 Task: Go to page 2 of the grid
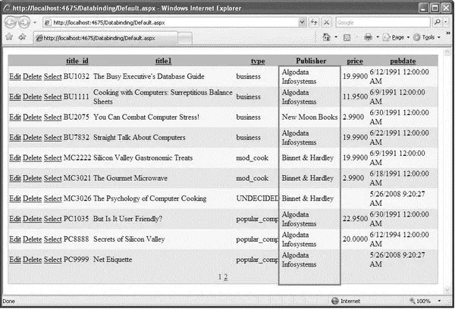coord(225,277)
